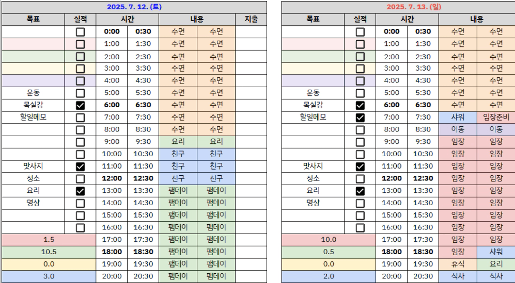Viewport: 515px width, 283px height.
Task: Check the 9:00 row checkbox in the July 12 table
Action: tap(80, 142)
